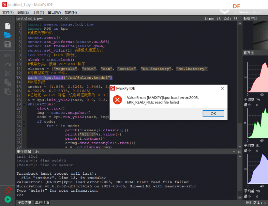Screen dimensions: 268x206
Task: Switch to the 搜索结果 tab
Action: (x=24, y=203)
